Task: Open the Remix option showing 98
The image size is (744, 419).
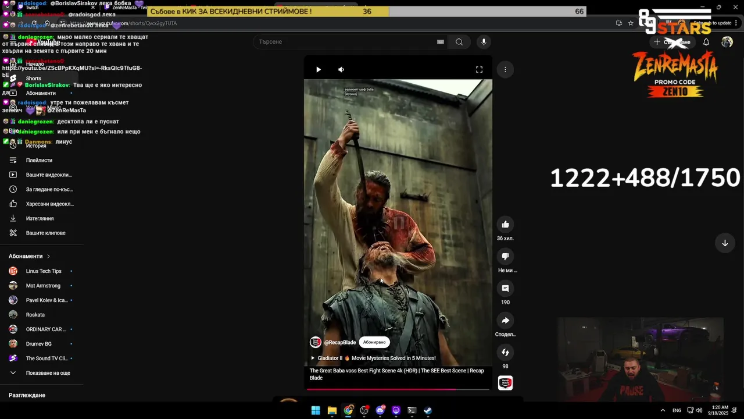Action: (505, 353)
